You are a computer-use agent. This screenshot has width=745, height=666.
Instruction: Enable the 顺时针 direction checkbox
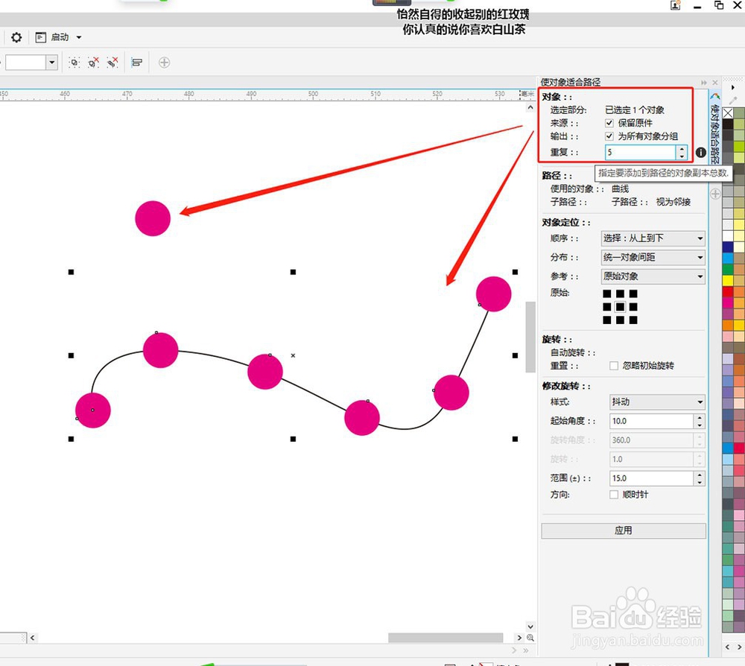click(614, 495)
